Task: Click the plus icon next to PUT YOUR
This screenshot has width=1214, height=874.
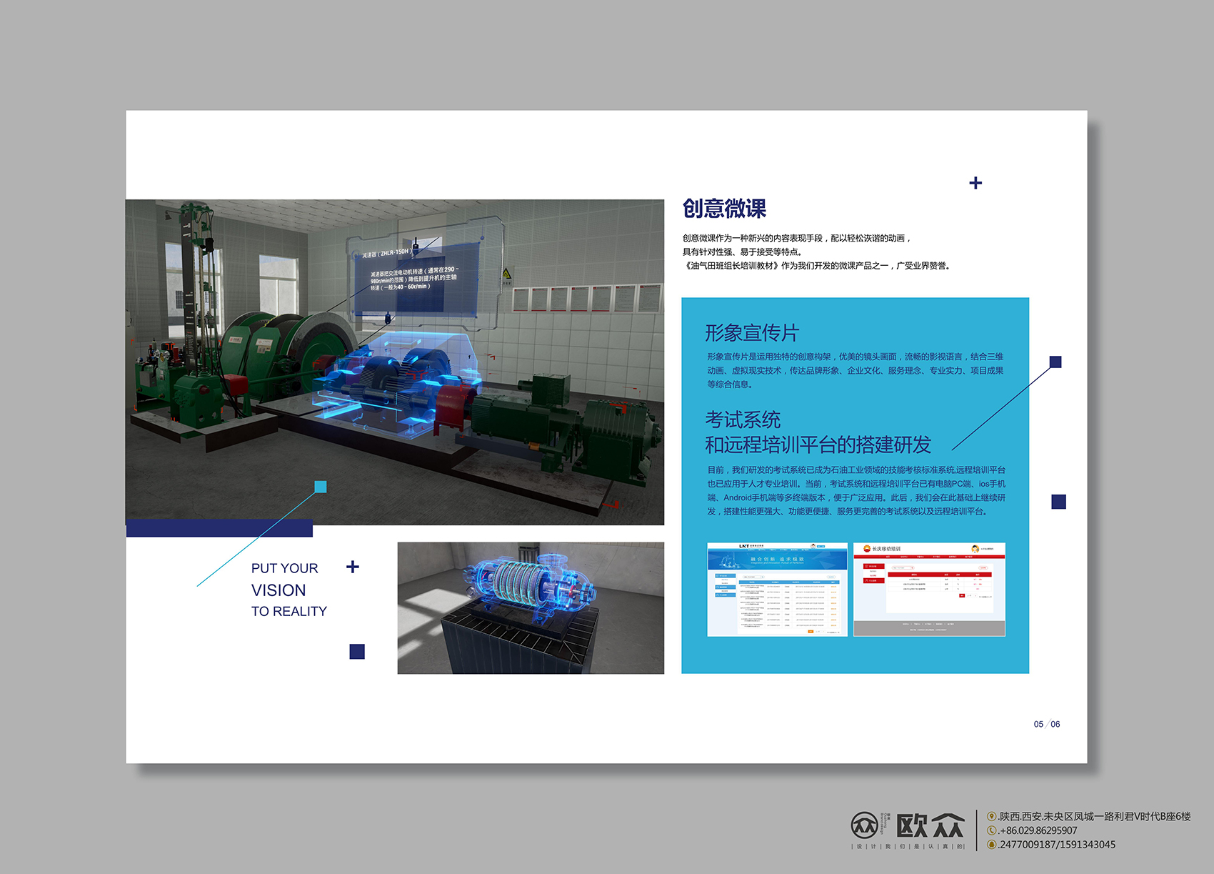Action: click(x=353, y=567)
